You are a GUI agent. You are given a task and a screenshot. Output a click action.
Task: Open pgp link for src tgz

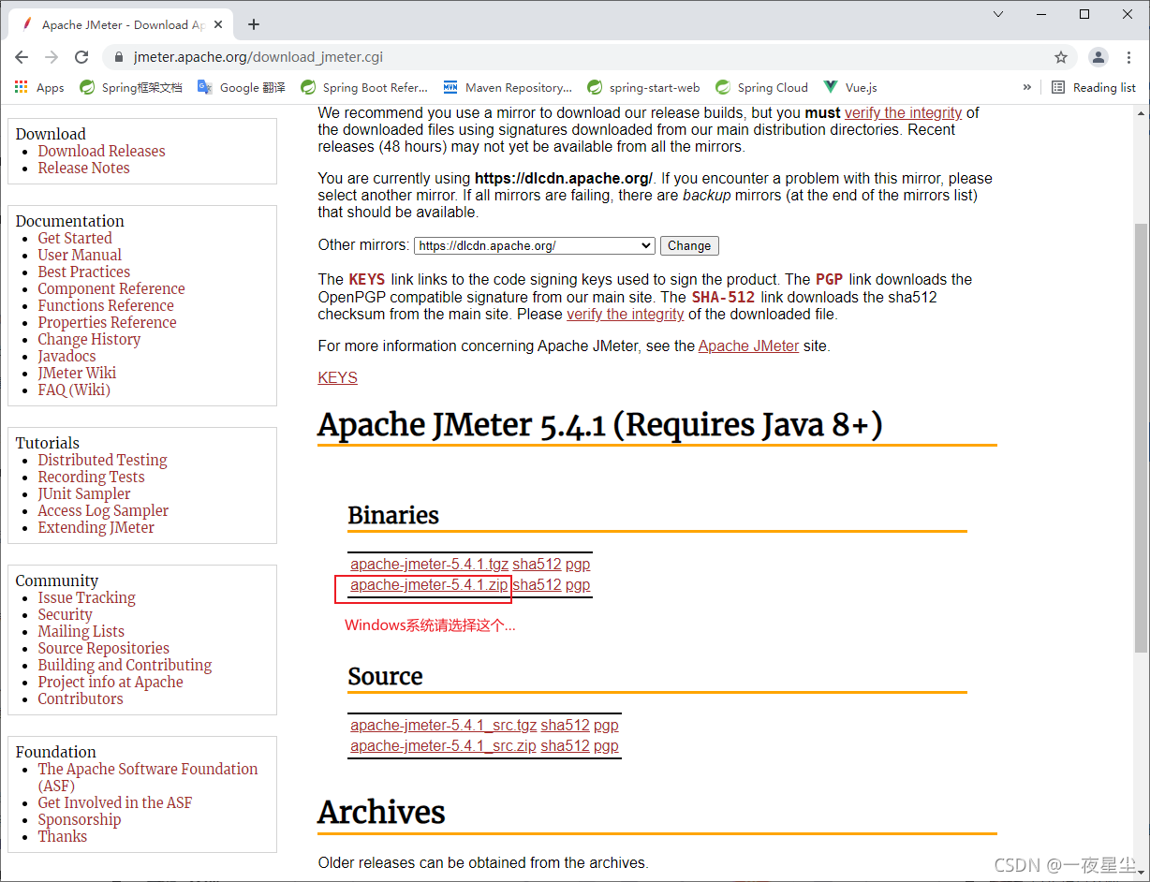click(606, 725)
